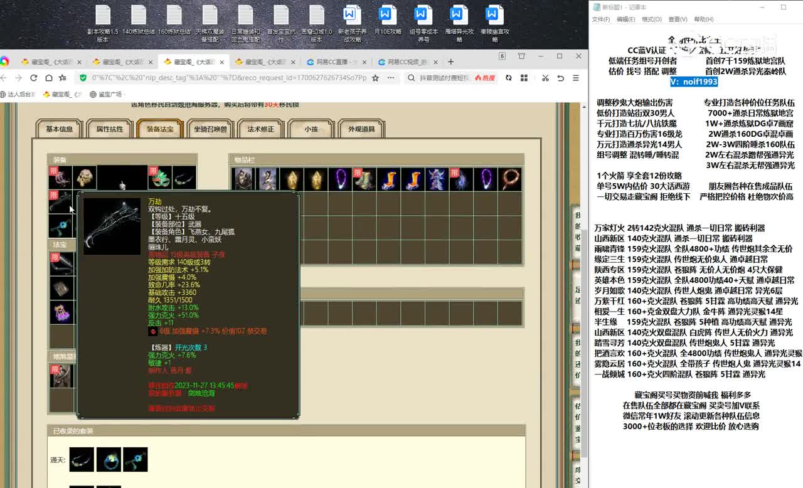
Task: Open the browser apps grid icon
Action: 525,78
